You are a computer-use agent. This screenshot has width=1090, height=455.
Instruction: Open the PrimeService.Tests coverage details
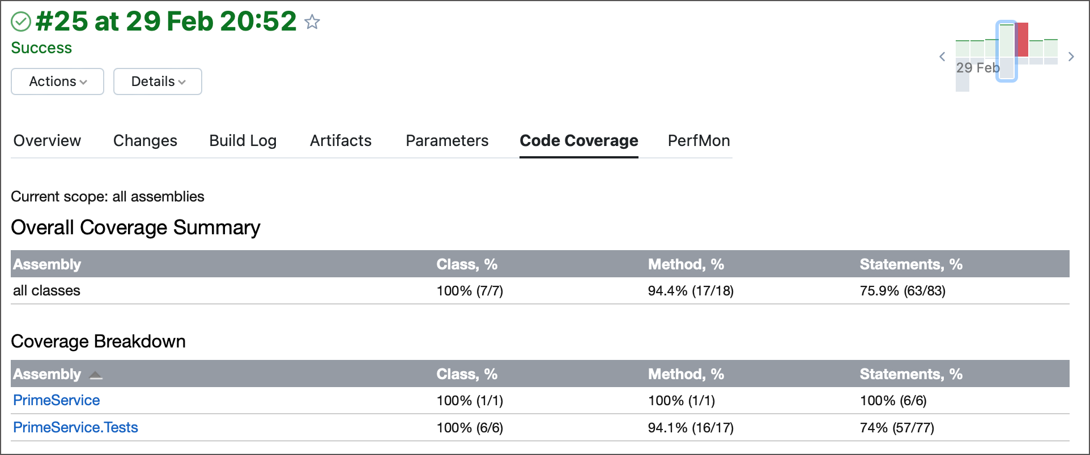(75, 427)
